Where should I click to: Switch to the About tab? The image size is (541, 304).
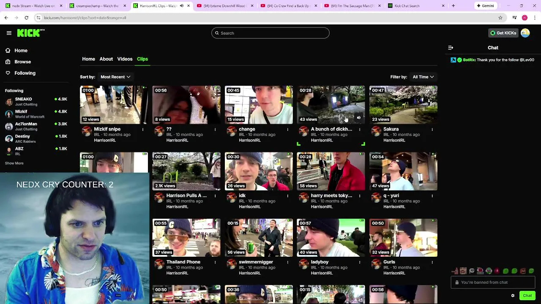[x=106, y=59]
